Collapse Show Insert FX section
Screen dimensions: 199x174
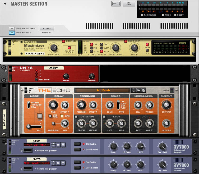pos(12,33)
